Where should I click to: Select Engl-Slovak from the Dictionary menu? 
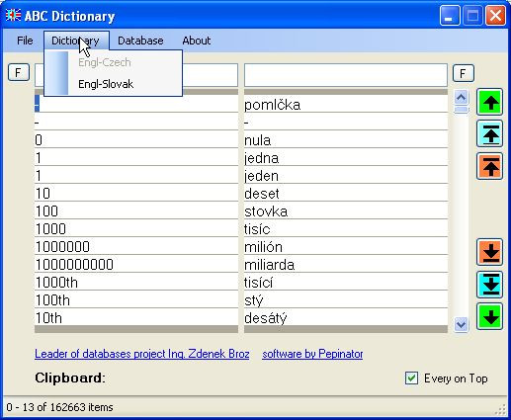(113, 84)
